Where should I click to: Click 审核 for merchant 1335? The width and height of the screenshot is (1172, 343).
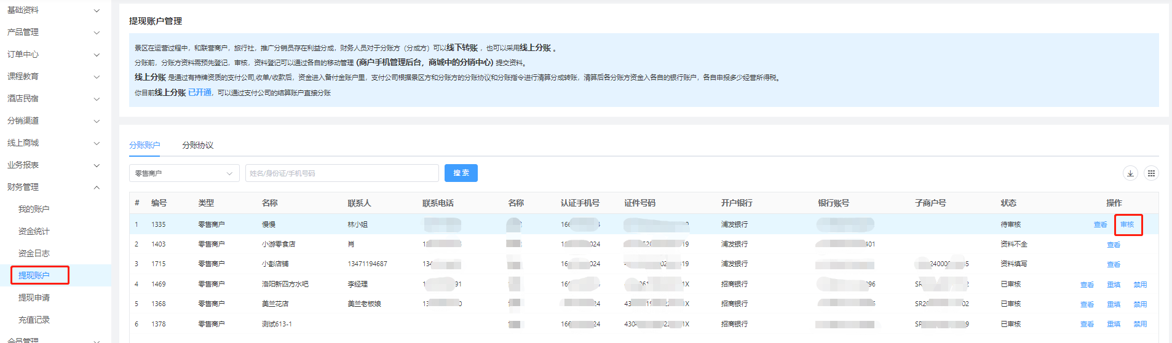point(1127,224)
